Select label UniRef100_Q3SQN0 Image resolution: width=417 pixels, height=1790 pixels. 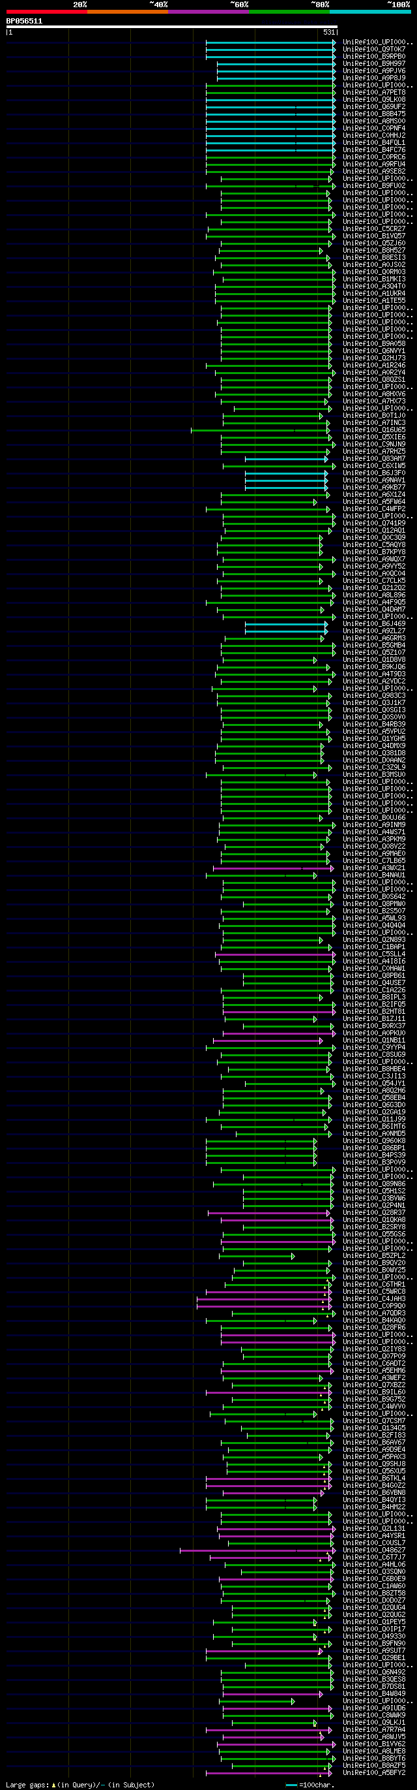click(374, 1572)
